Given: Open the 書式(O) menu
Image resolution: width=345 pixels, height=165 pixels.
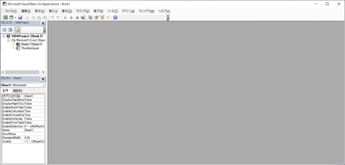Looking at the screenshot, I should pos(67,11).
